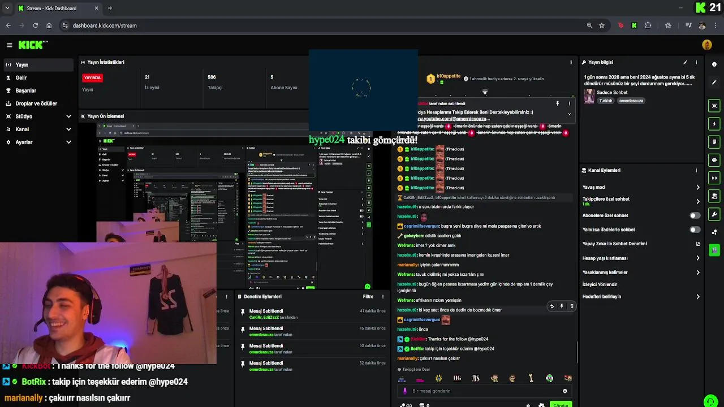
Task: Open Hesap yaşı kısıtlaması options arrow
Action: coord(697,258)
